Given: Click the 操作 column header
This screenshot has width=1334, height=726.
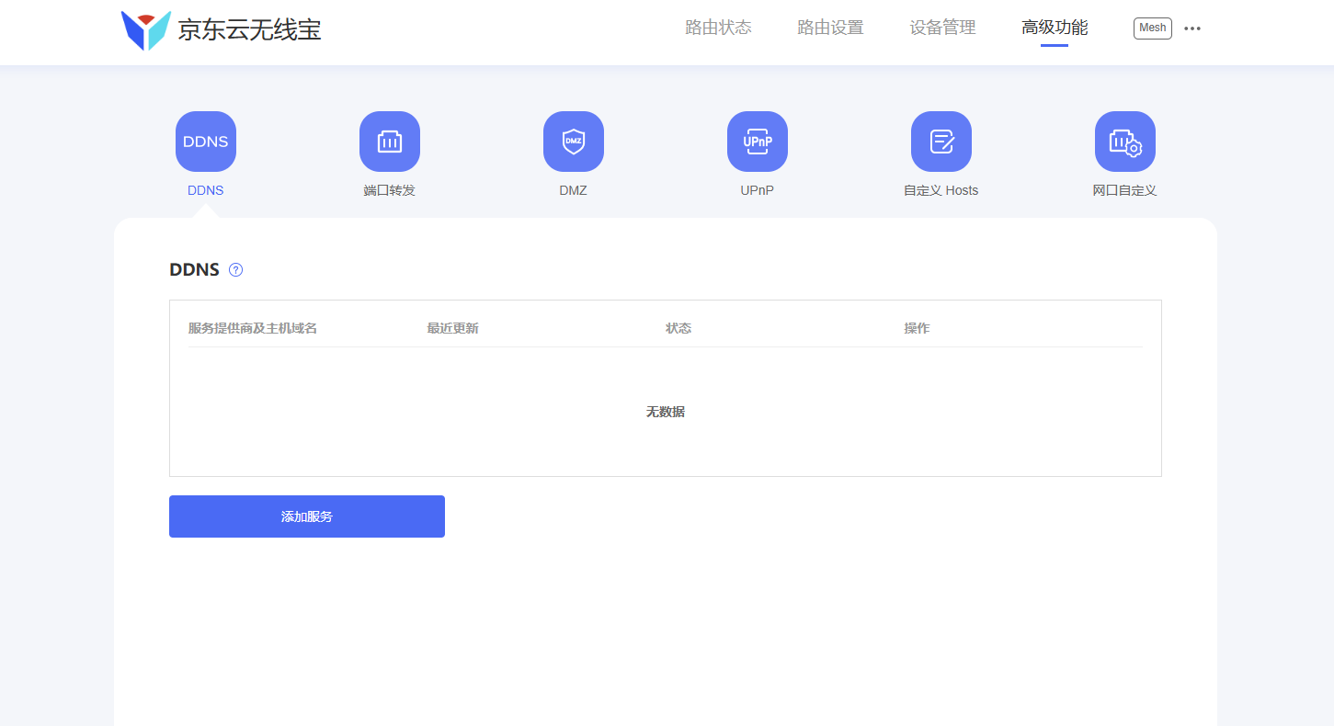Looking at the screenshot, I should 918,327.
